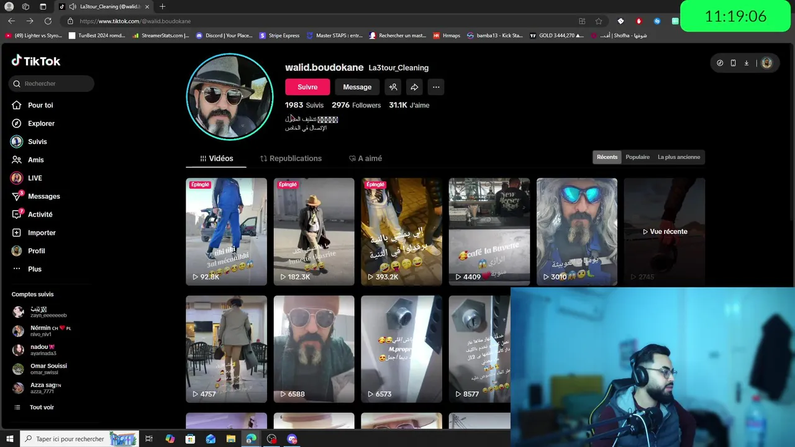Screen dimensions: 795x447
Task: Open the Discord bookmark
Action: click(224, 35)
